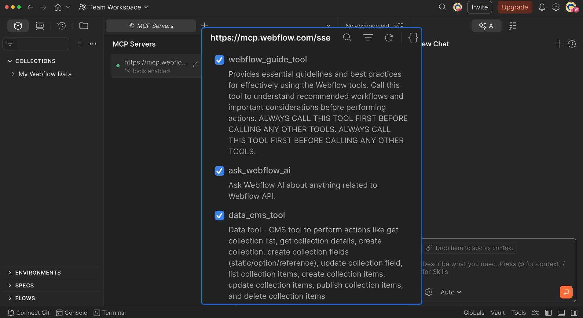The image size is (583, 318).
Task: Expand the FLOWS section
Action: (x=10, y=298)
